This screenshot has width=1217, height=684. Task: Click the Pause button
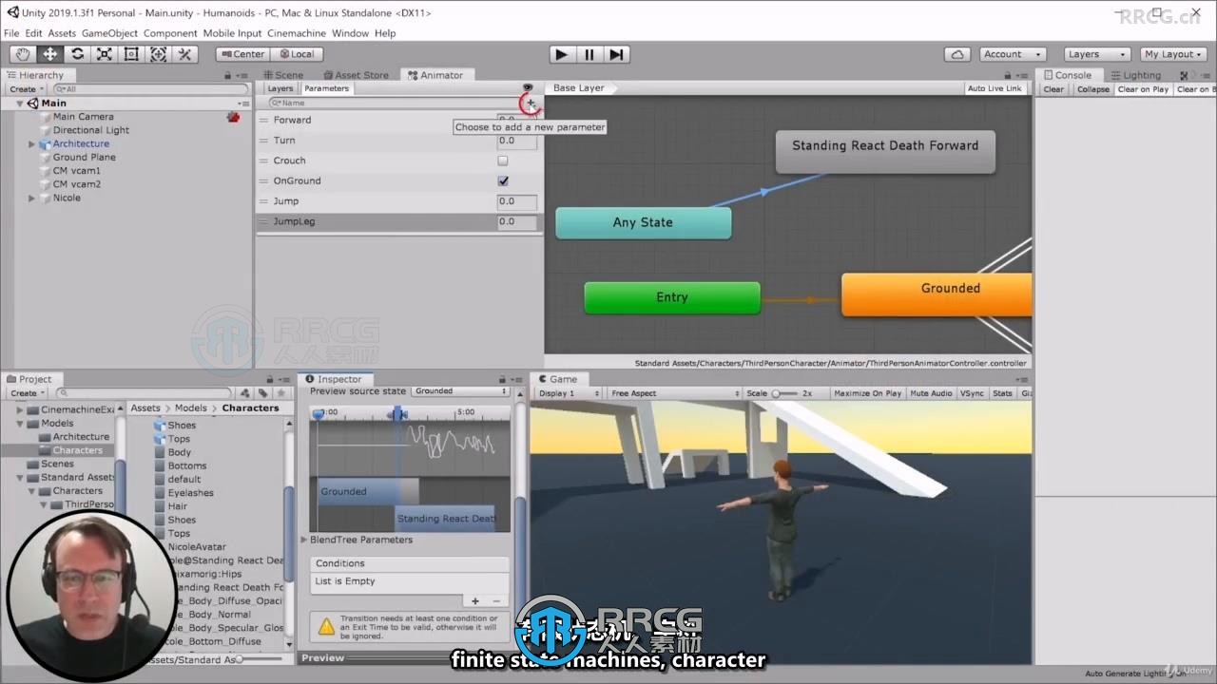589,54
